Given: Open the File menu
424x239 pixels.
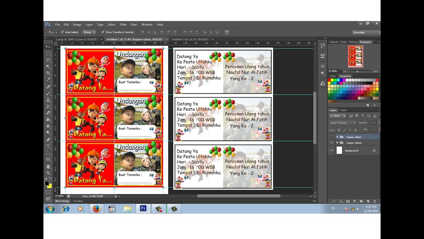Looking at the screenshot, I should [57, 25].
